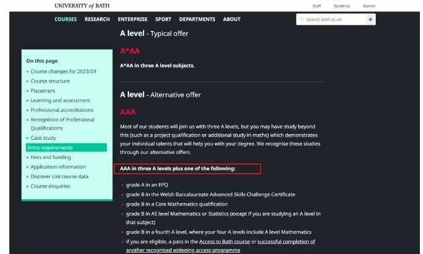The image size is (423, 254).
Task: Open Discover Uni course data section
Action: click(60, 176)
